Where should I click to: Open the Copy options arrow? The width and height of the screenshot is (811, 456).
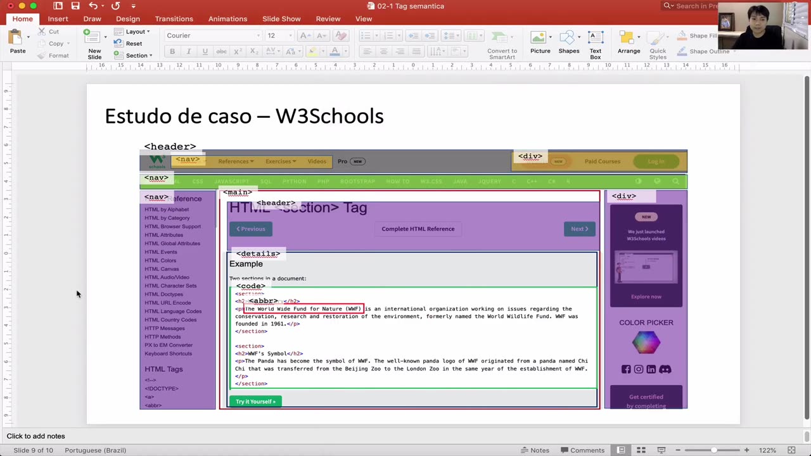click(x=68, y=44)
